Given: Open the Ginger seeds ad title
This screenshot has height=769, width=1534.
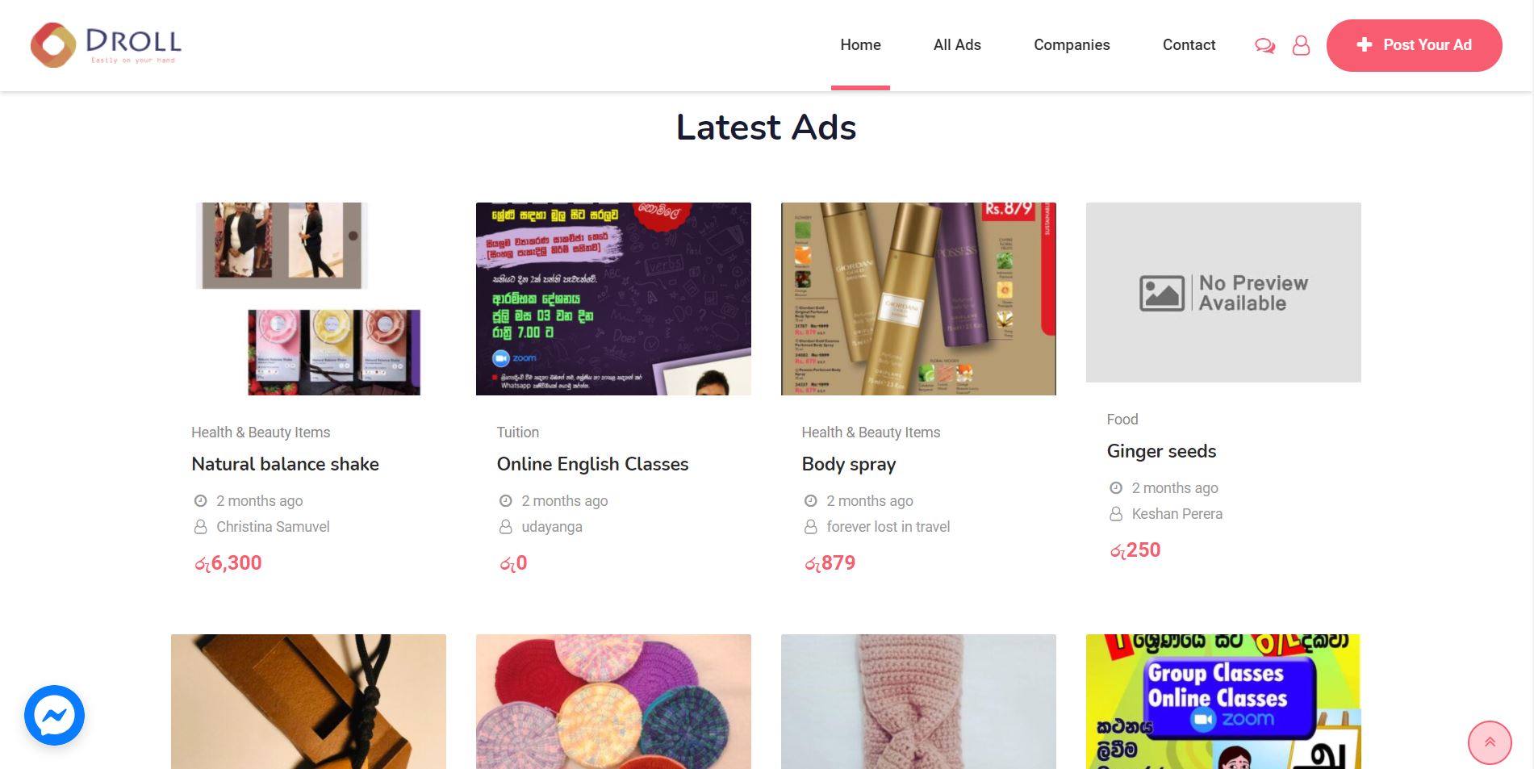Looking at the screenshot, I should tap(1161, 451).
